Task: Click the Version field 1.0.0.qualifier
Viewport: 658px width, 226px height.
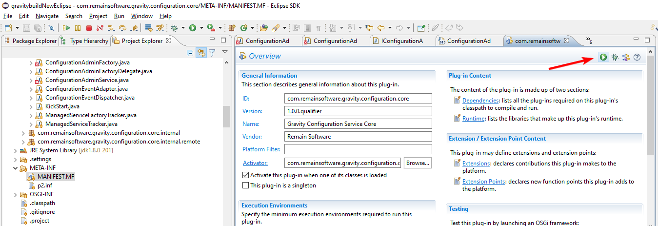Action: [358, 111]
